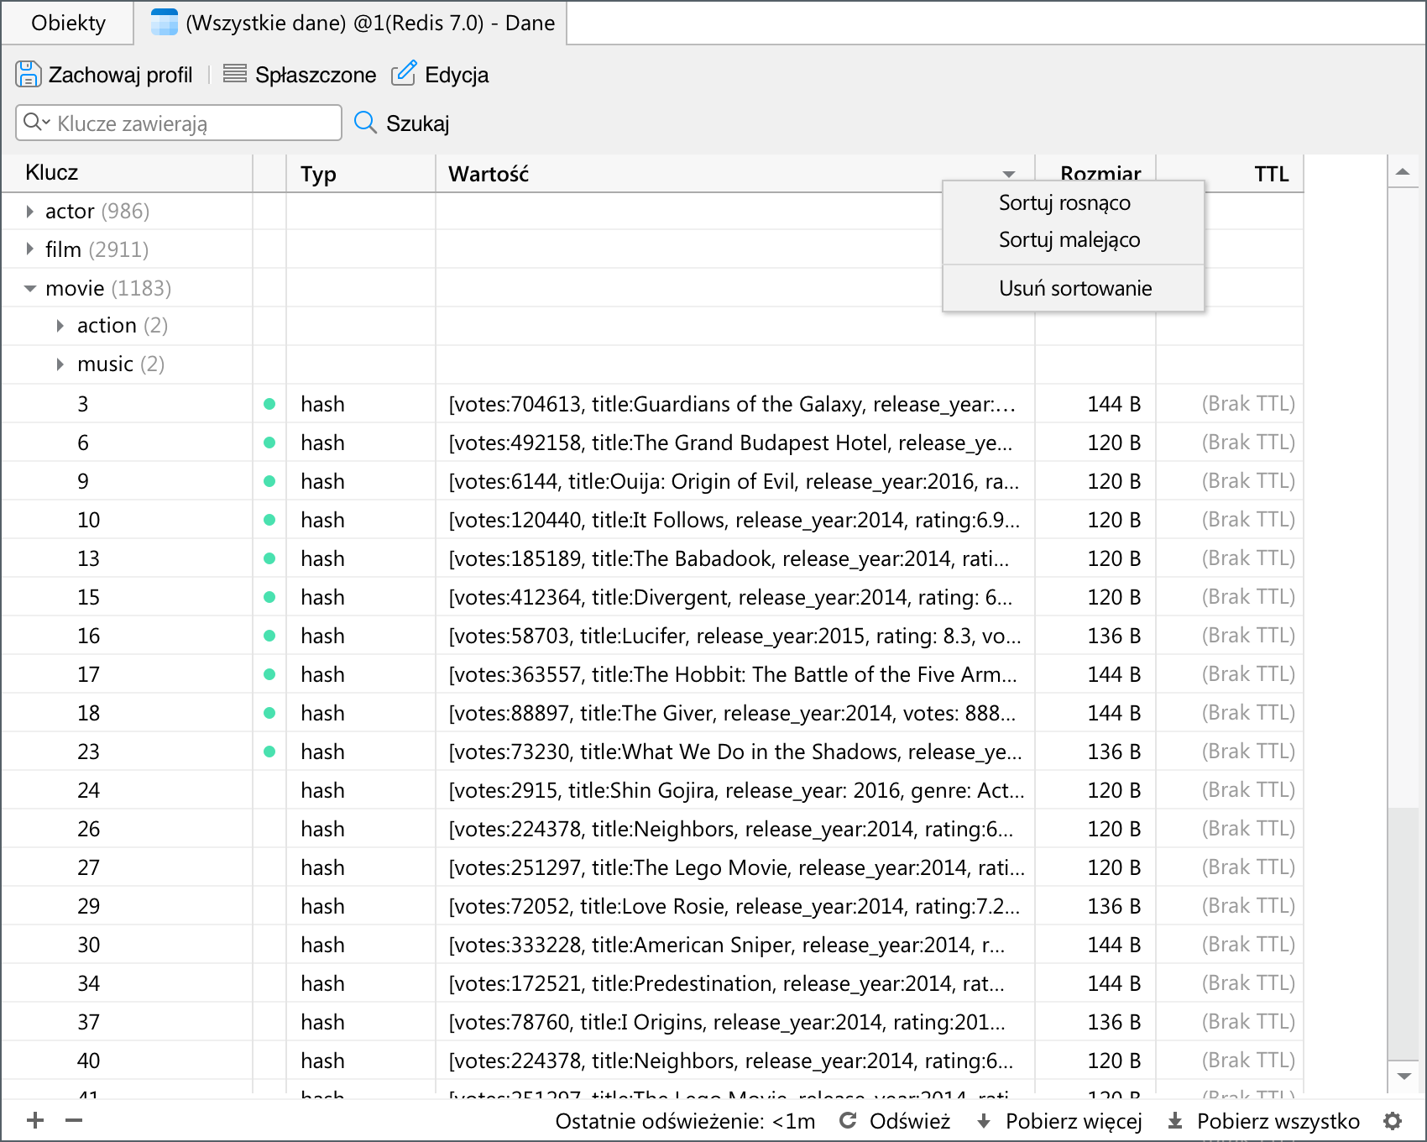Screen dimensions: 1427x1142
Task: Click the Spłaszczone button text
Action: coord(316,75)
